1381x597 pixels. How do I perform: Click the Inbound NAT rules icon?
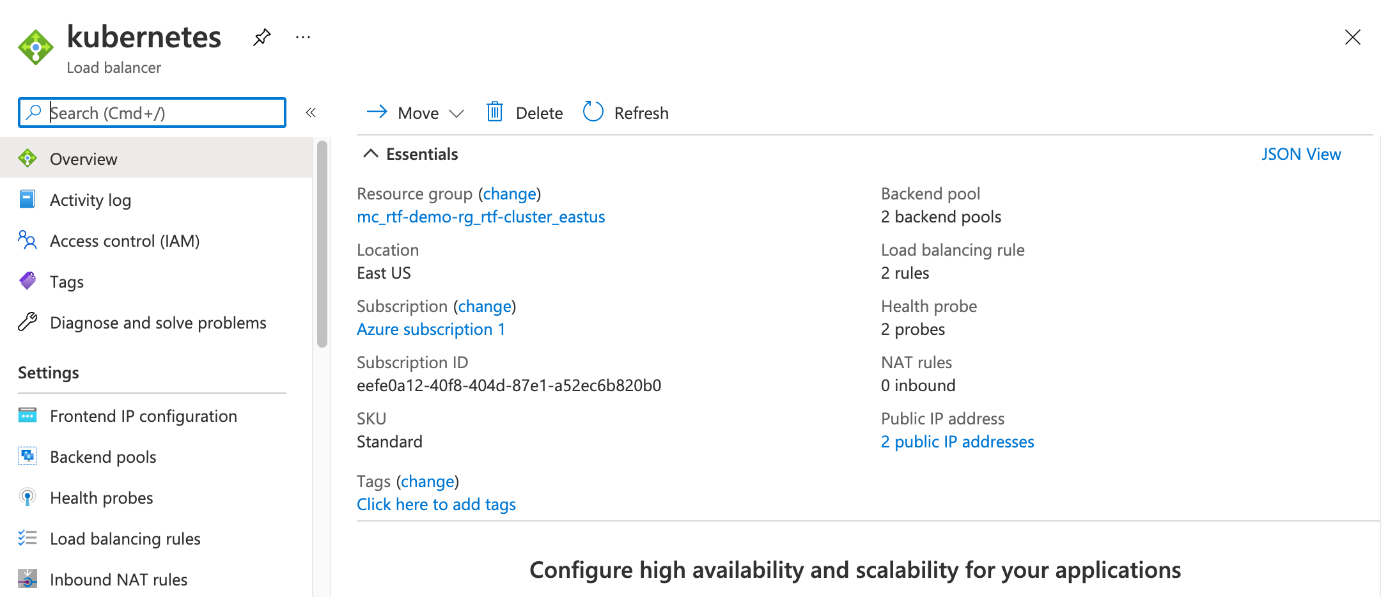tap(27, 578)
